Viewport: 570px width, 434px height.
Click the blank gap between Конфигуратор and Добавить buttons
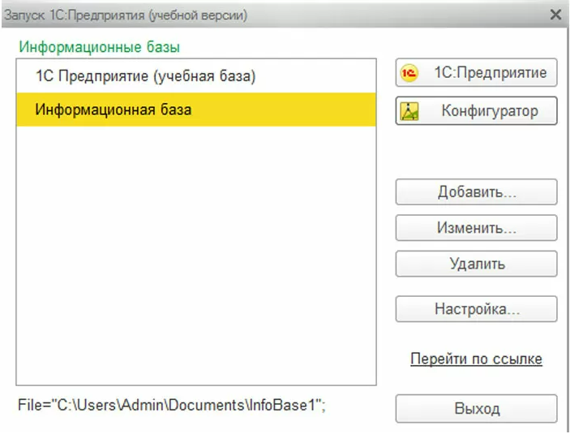(476, 153)
